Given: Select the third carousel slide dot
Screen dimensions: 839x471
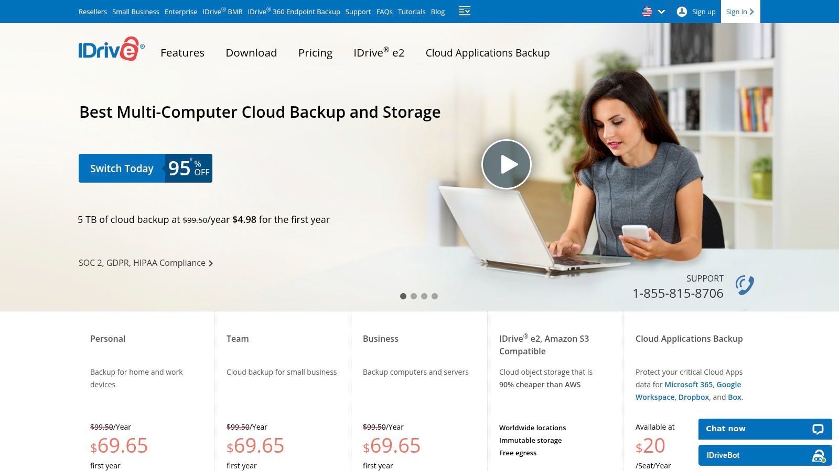Looking at the screenshot, I should pyautogui.click(x=424, y=296).
